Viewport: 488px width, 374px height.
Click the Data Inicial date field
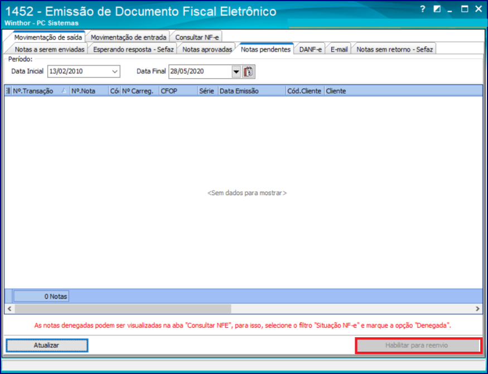(x=84, y=71)
